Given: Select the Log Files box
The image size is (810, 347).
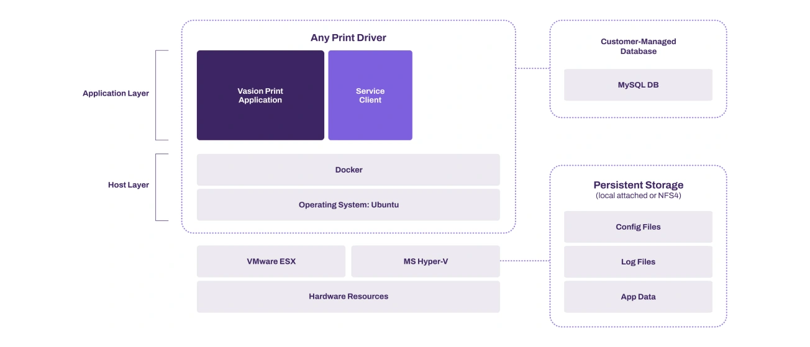Looking at the screenshot, I should click(x=638, y=262).
